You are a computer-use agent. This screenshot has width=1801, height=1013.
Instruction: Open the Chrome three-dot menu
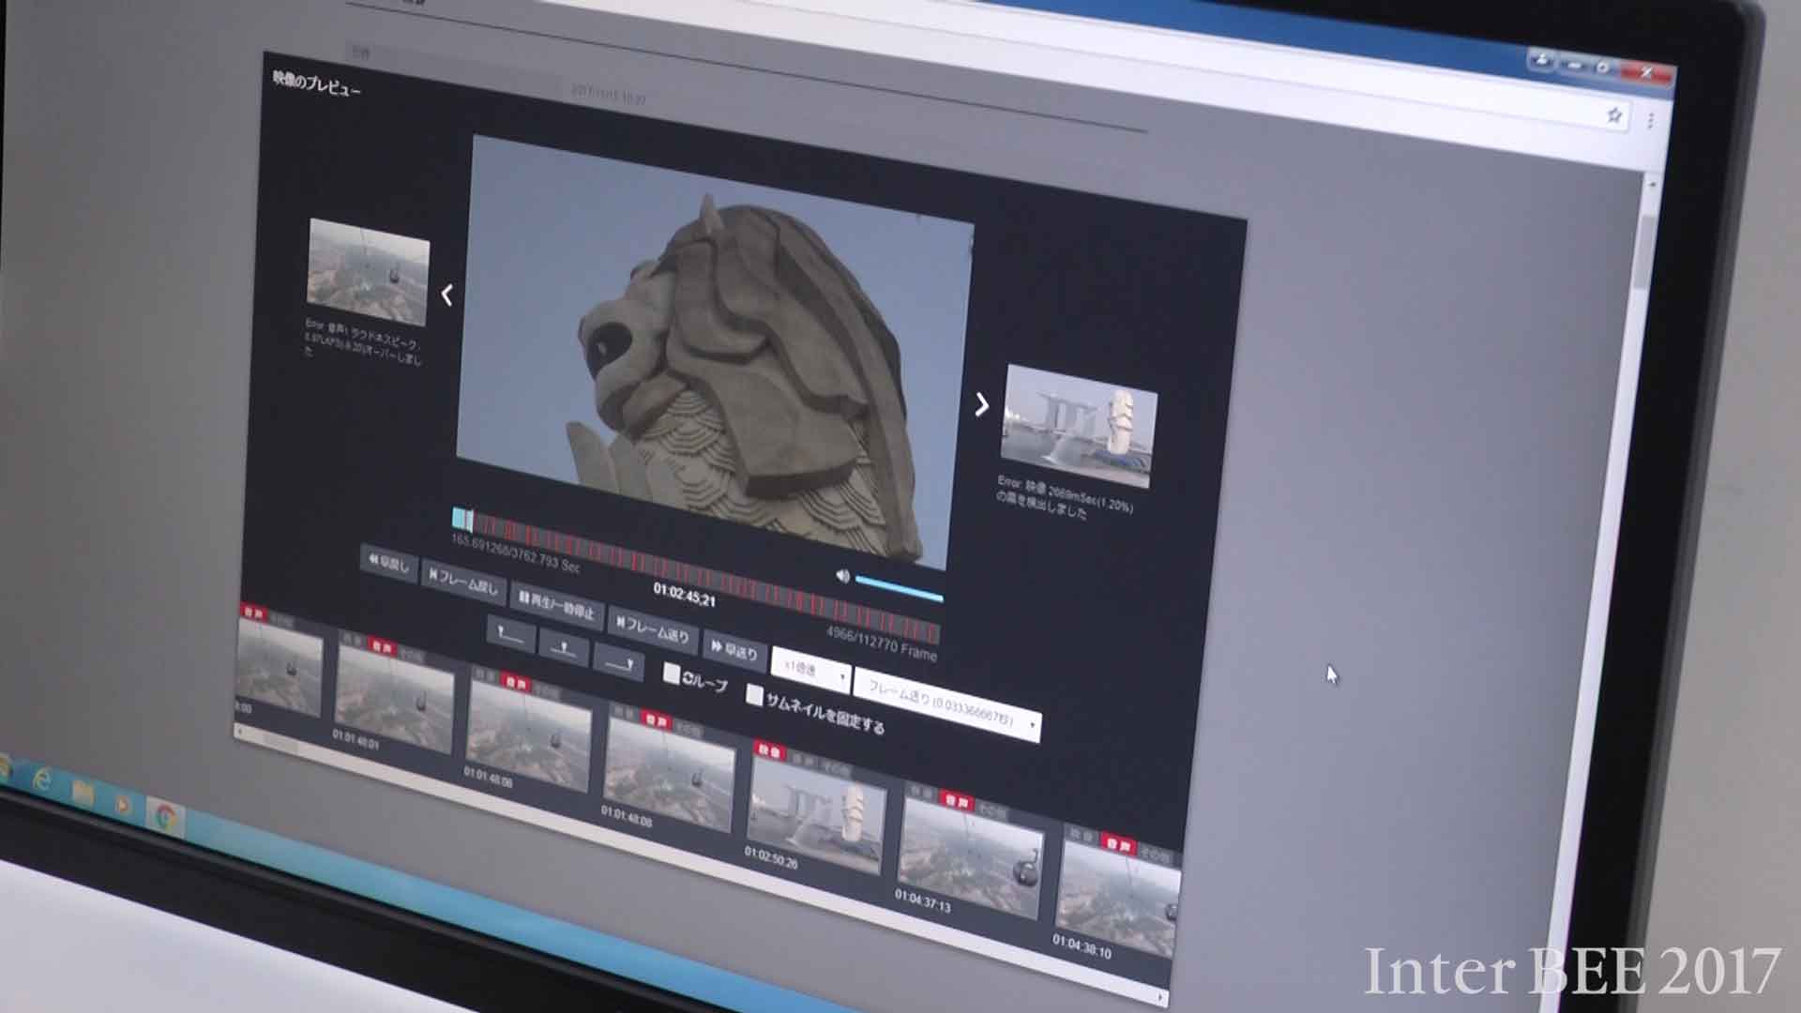(1649, 120)
